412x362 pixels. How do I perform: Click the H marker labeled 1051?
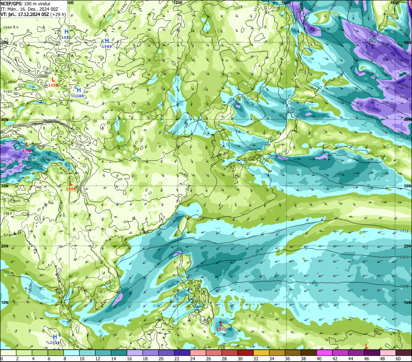[66, 32]
